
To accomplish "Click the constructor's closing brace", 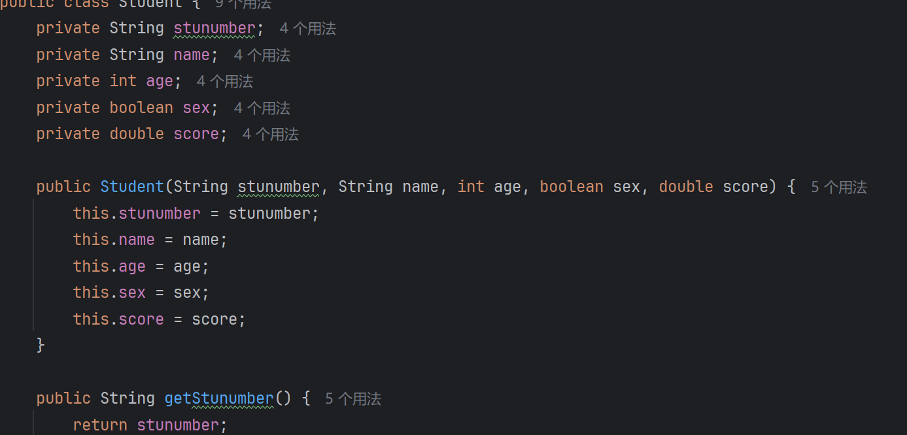I will [41, 345].
